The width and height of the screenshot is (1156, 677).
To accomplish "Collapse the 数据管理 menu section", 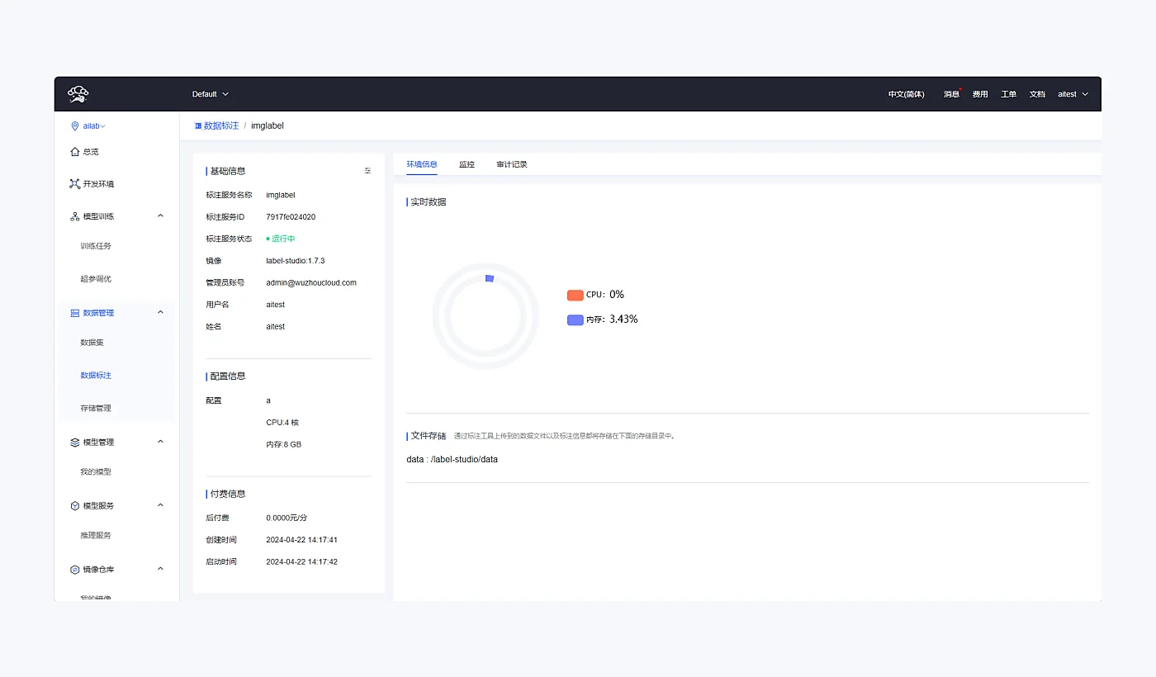I will [x=160, y=312].
